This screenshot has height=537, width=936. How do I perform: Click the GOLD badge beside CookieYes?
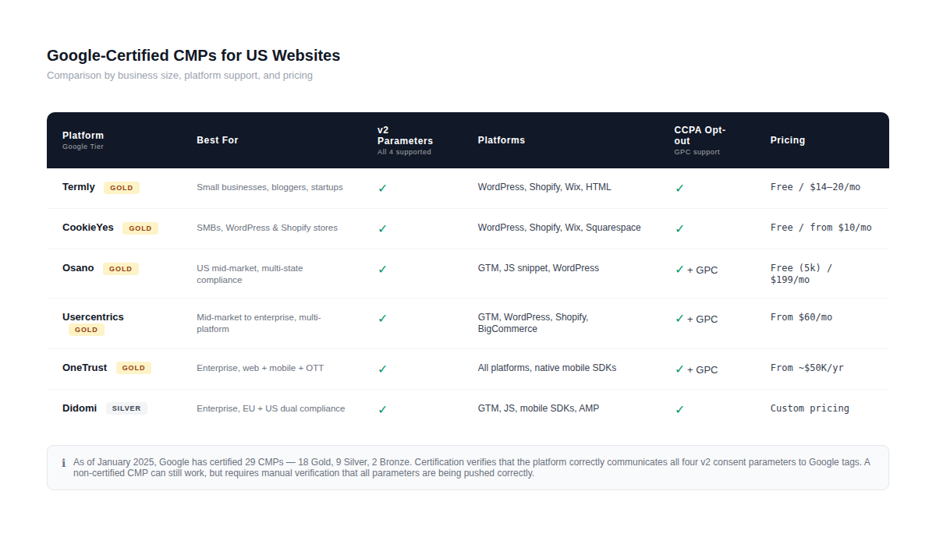[x=140, y=228]
